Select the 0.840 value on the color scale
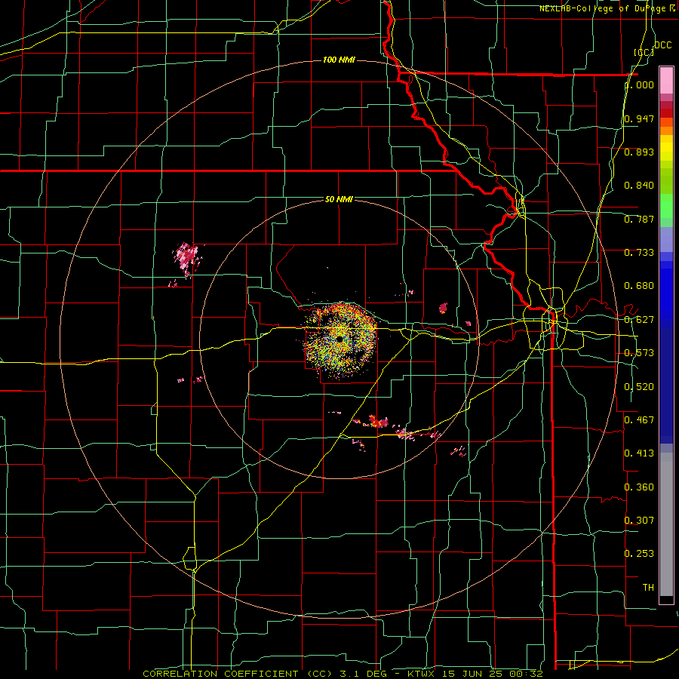Viewport: 679px width, 679px height. [639, 186]
